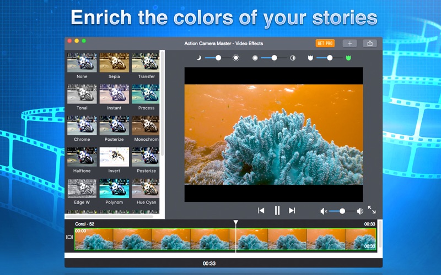Apply the Hue Cyan effect
441x275 pixels.
tap(146, 188)
